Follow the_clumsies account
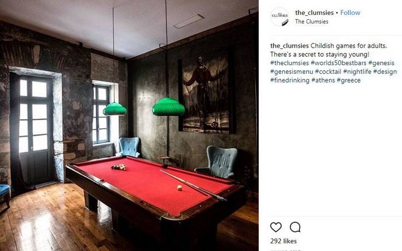The width and height of the screenshot is (402, 251). 350,13
